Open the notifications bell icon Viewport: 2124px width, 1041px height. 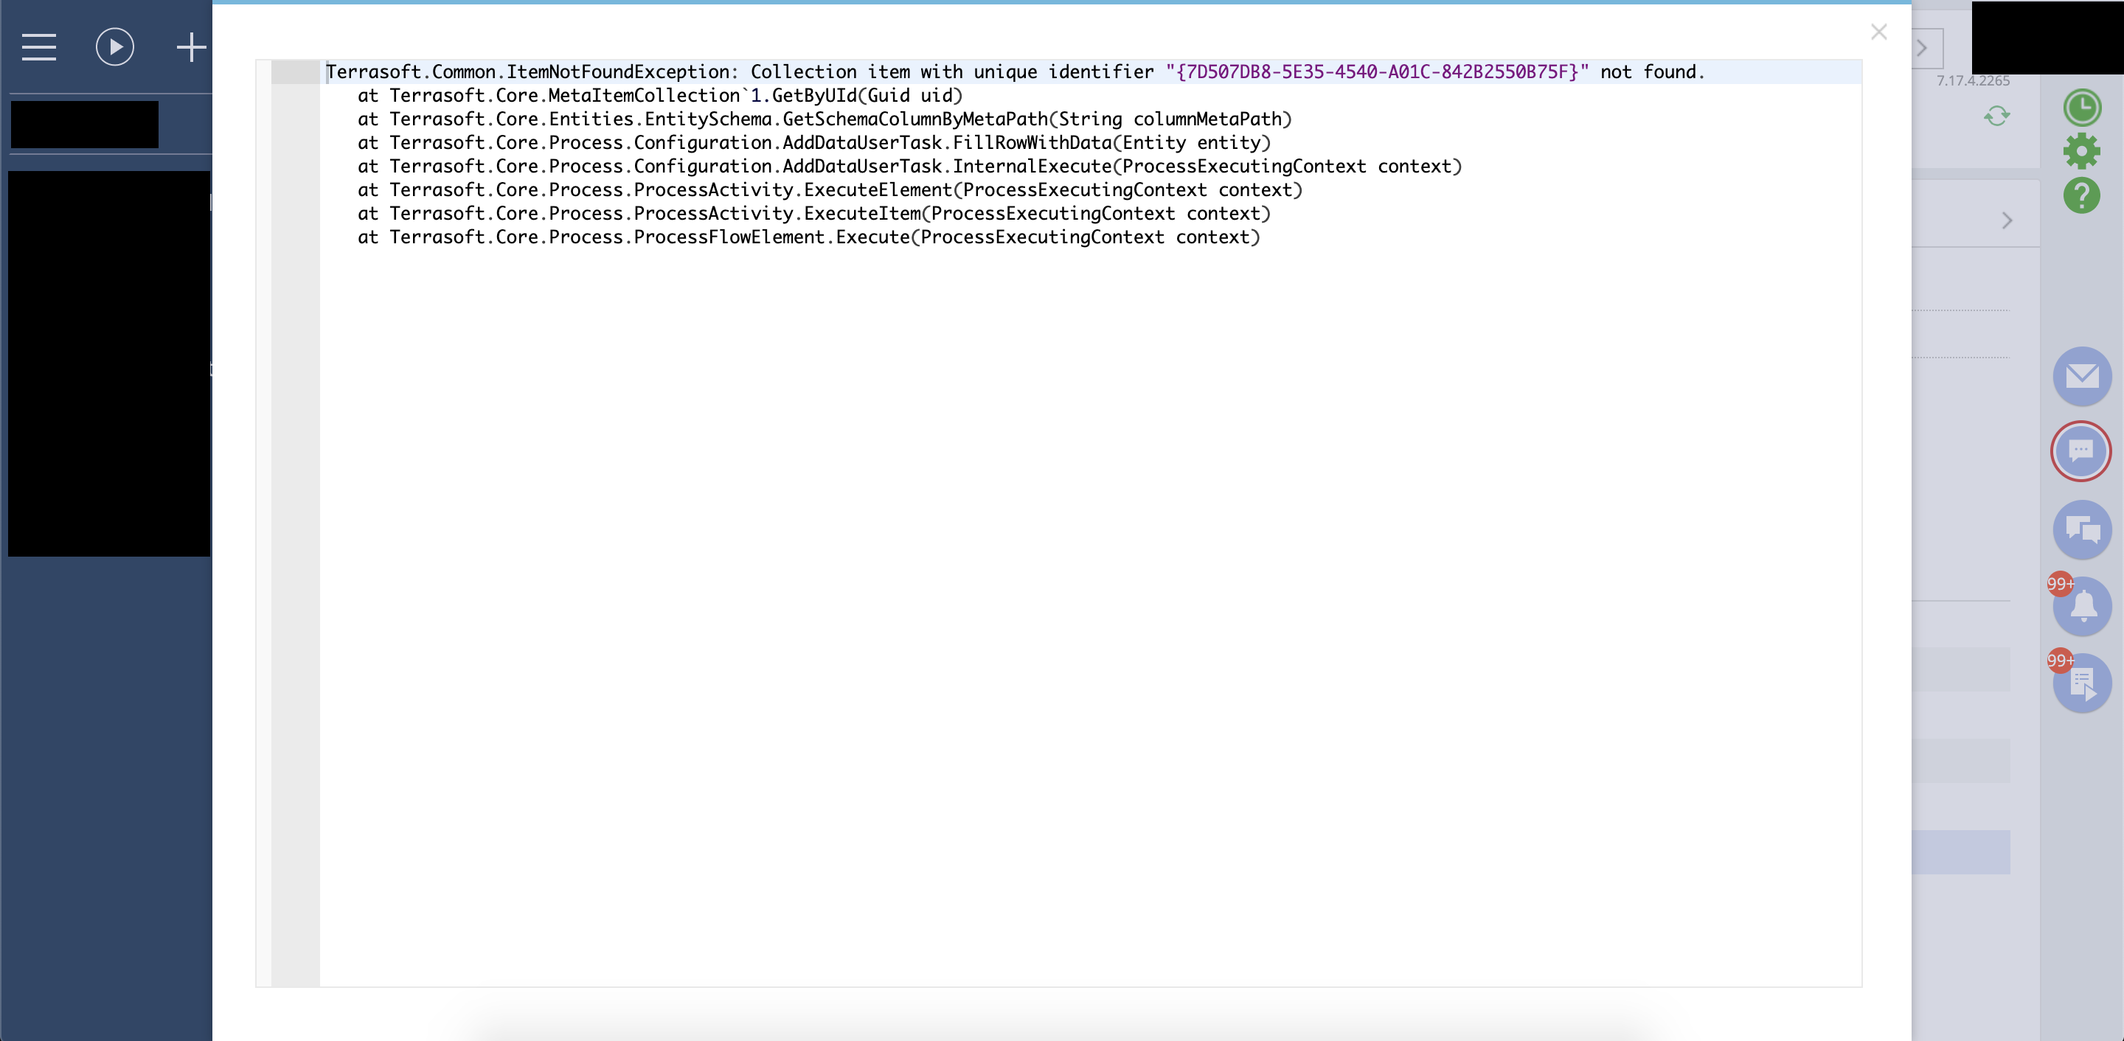click(x=2082, y=606)
